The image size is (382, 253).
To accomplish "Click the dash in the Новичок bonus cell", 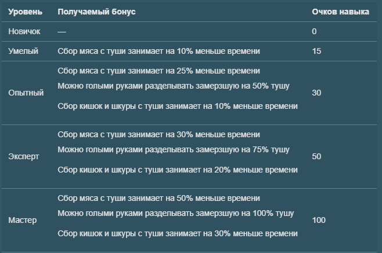I will coord(62,32).
